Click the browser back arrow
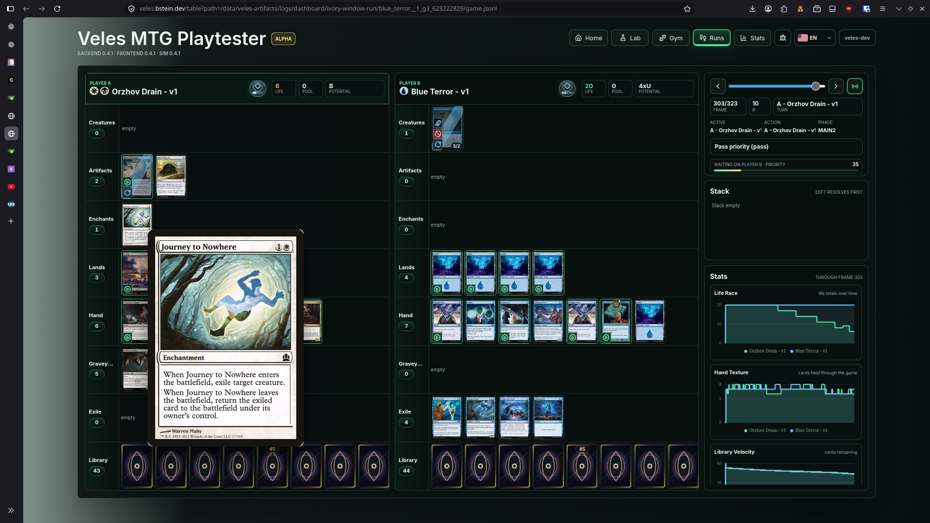This screenshot has width=930, height=523. click(26, 9)
